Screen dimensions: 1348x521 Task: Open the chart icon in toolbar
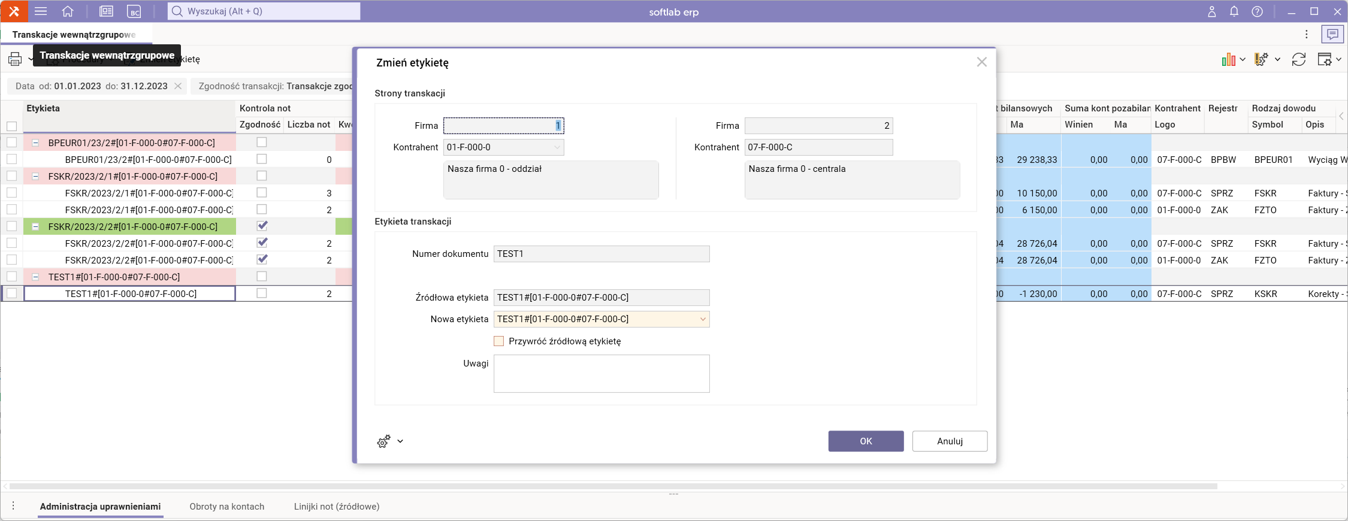[1228, 59]
